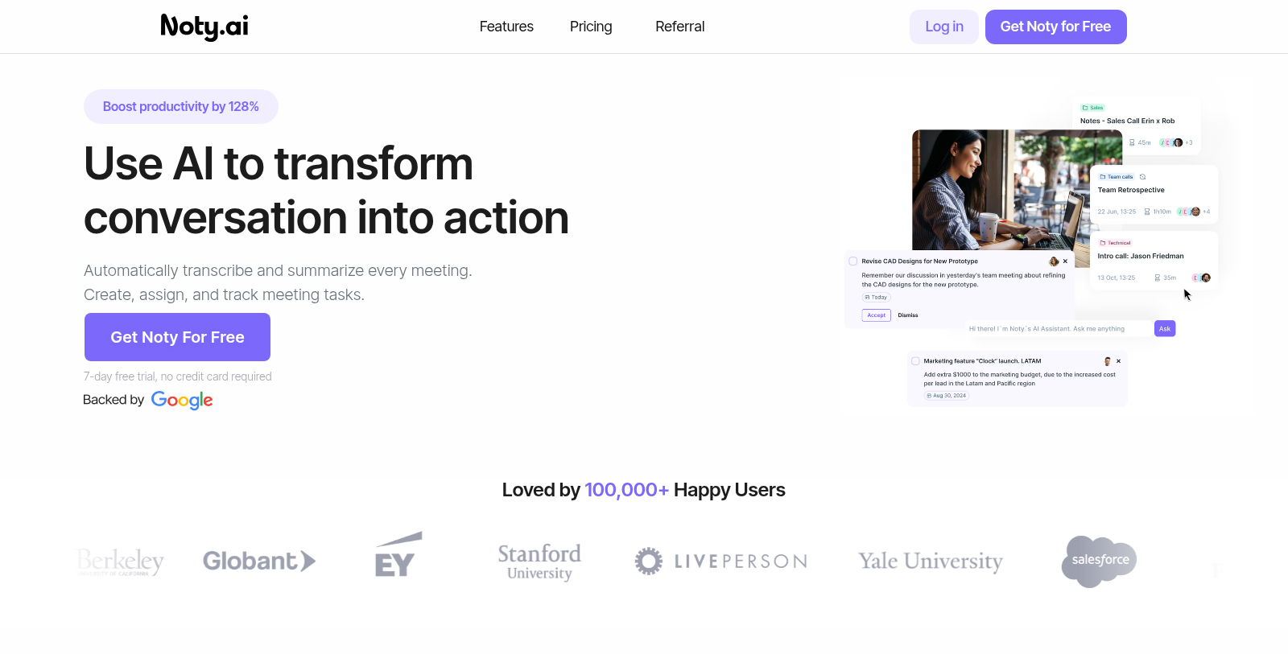Check the Revise CAD Designs task checkbox

click(x=853, y=261)
